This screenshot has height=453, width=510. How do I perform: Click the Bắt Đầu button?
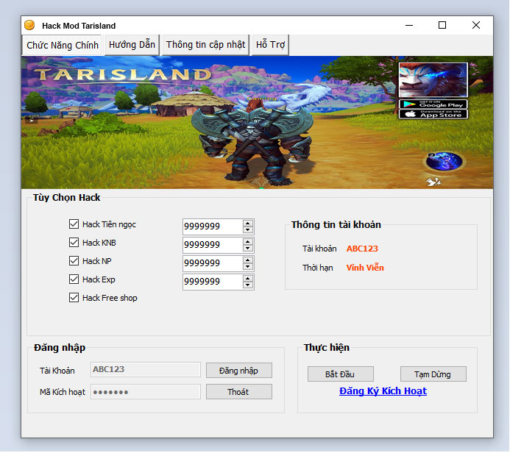340,374
